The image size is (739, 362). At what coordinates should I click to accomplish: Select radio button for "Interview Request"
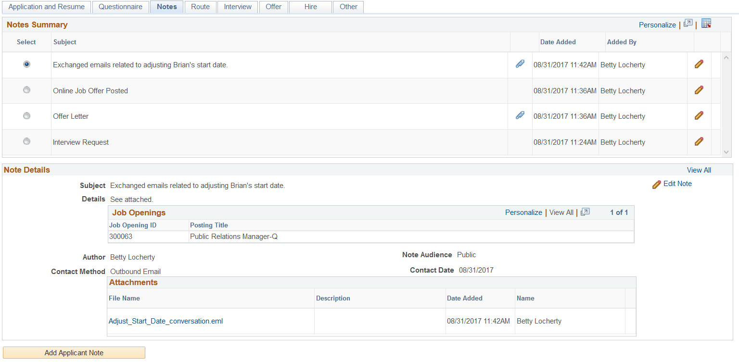click(26, 141)
